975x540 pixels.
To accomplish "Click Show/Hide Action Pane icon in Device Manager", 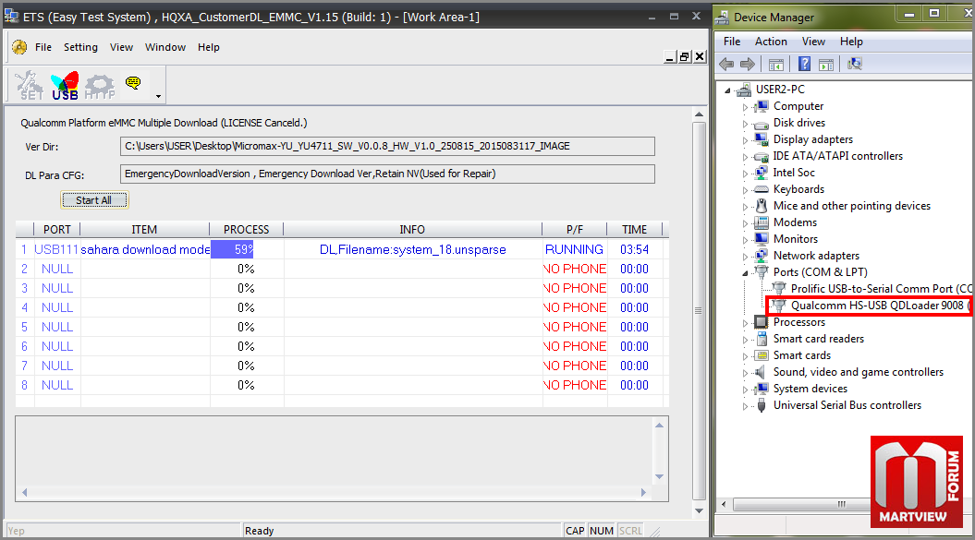I will (826, 64).
